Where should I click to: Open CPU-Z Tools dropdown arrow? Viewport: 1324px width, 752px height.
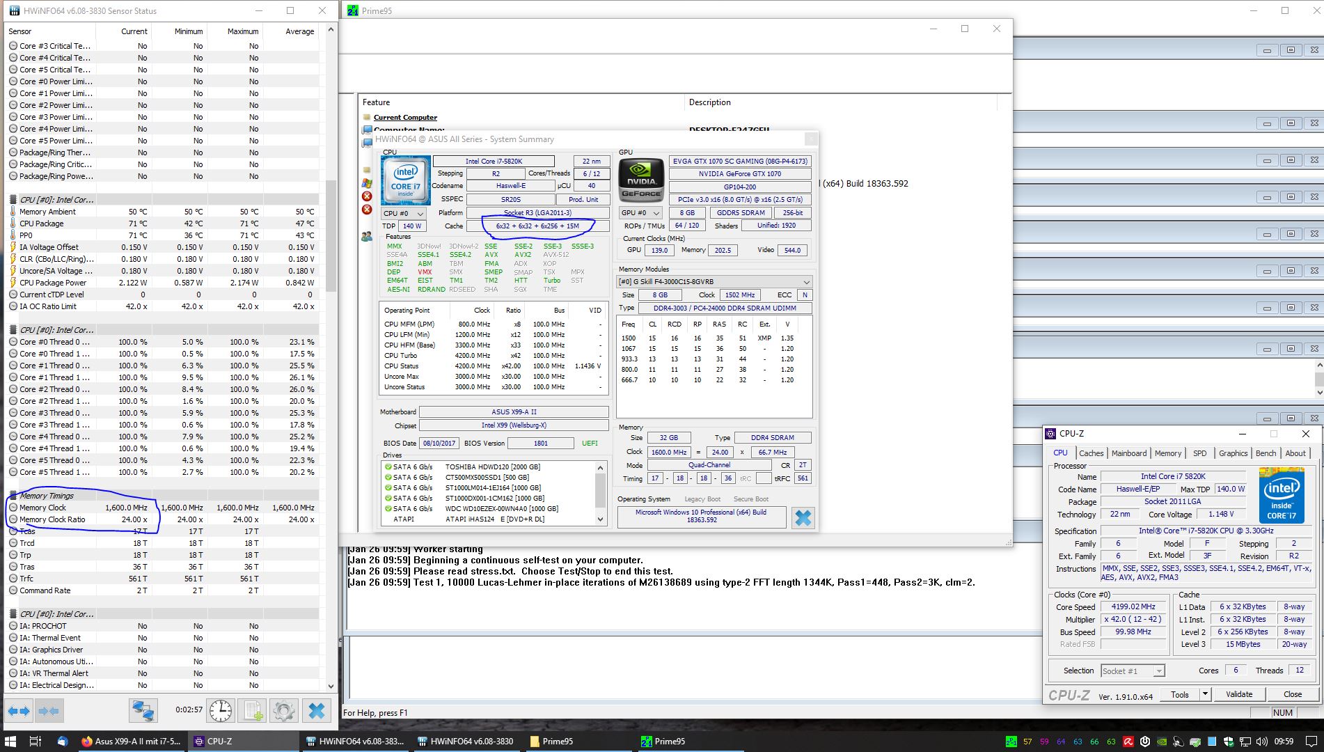pos(1205,694)
